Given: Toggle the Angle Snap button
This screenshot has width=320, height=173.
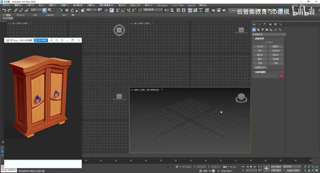Looking at the screenshot, I should (x=123, y=10).
